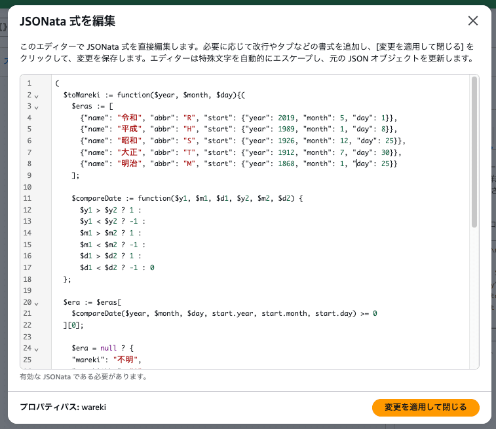The height and width of the screenshot is (429, 496).
Task: Click $toWareki function name on line 2
Action: click(x=82, y=95)
